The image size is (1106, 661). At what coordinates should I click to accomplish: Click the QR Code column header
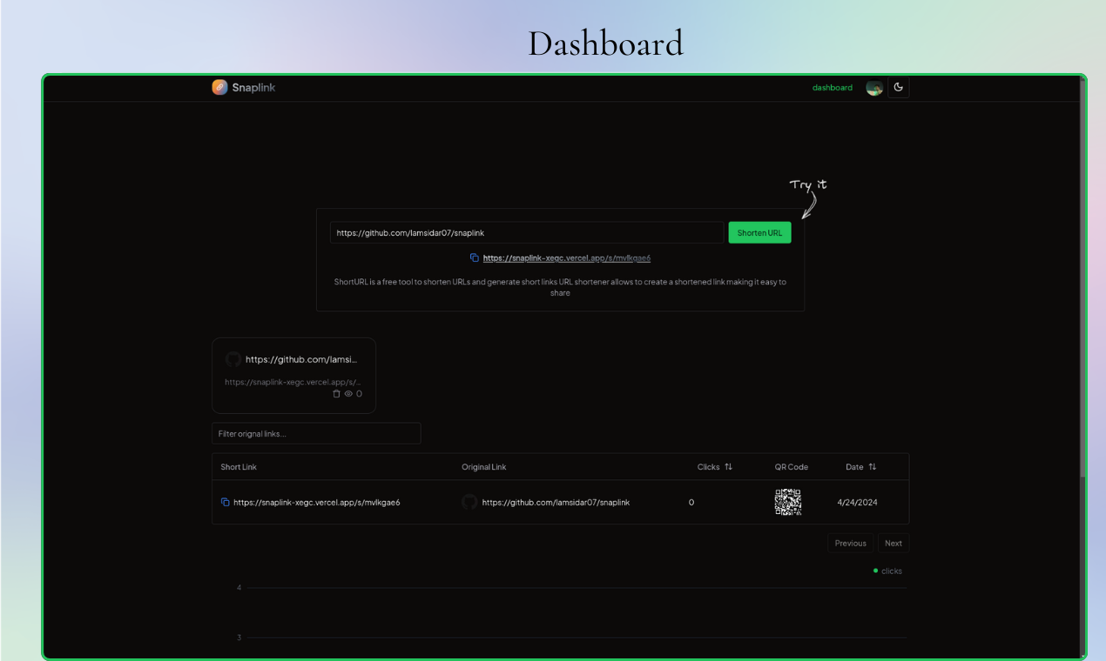(x=792, y=467)
